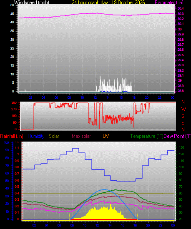Click hour '22' on the windspeed chart time axis
Viewport: 191px width, 229px height.
[x=160, y=97]
